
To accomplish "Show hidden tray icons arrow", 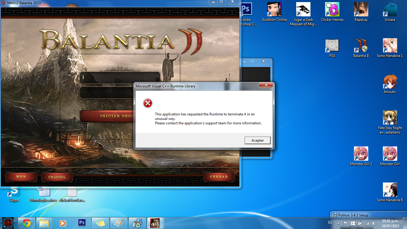I will 338,223.
